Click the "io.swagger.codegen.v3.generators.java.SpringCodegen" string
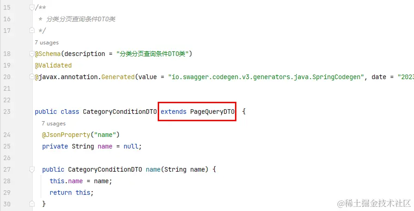This screenshot has height=211, width=414. (x=266, y=77)
